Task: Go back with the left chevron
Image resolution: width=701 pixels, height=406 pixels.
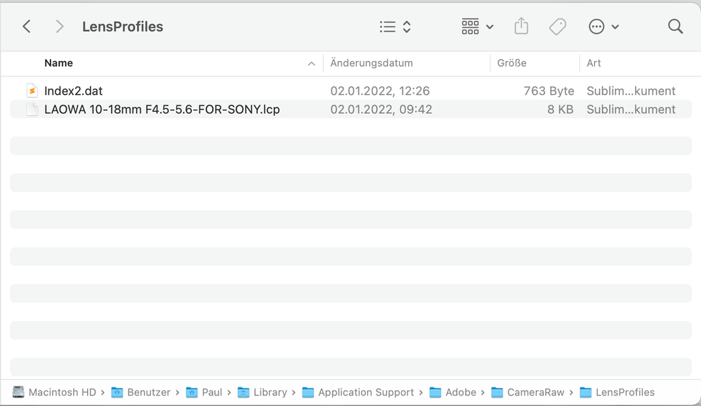Action: click(x=27, y=27)
